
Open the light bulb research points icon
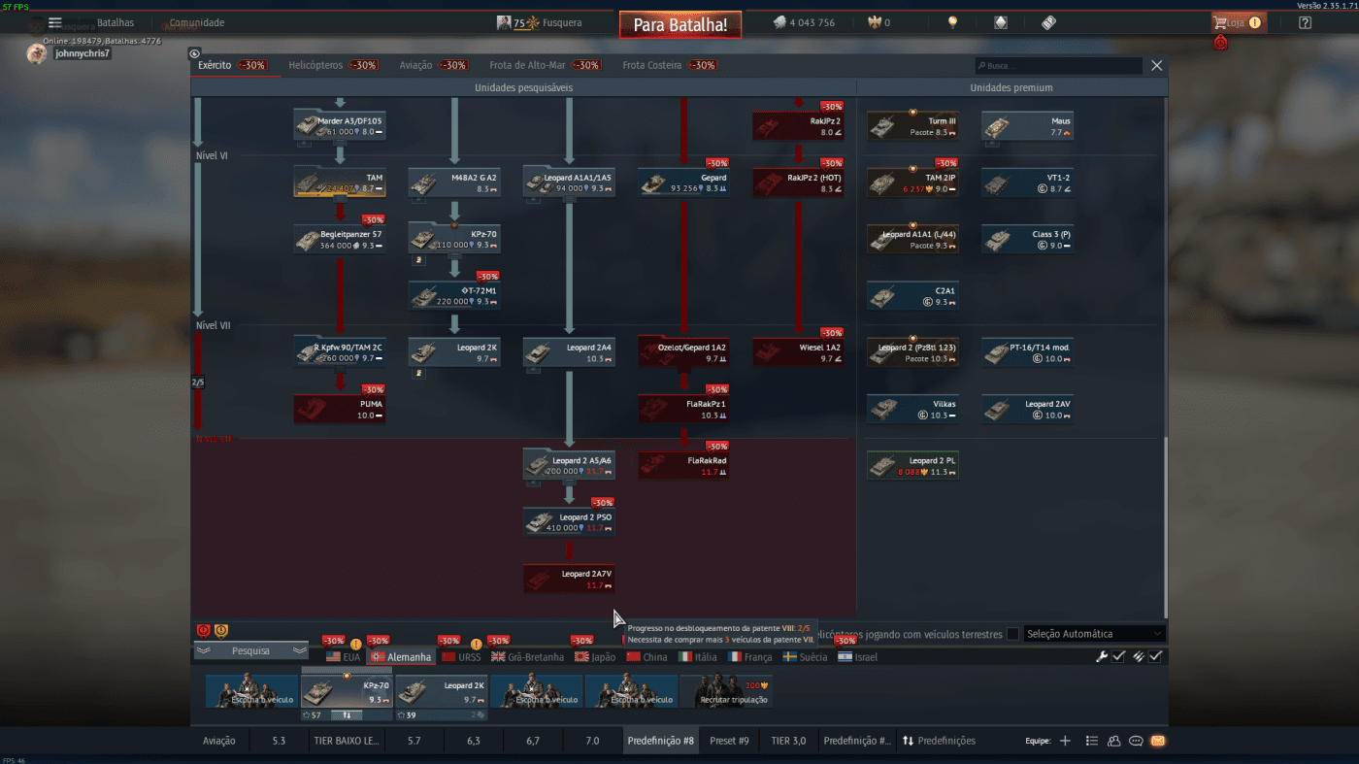coord(952,22)
